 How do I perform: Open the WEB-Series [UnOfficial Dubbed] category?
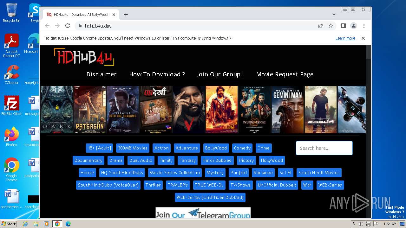[210, 197]
